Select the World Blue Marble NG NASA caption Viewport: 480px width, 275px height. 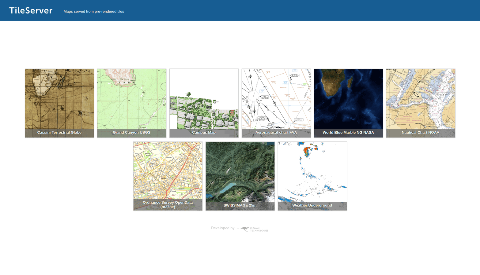click(348, 133)
